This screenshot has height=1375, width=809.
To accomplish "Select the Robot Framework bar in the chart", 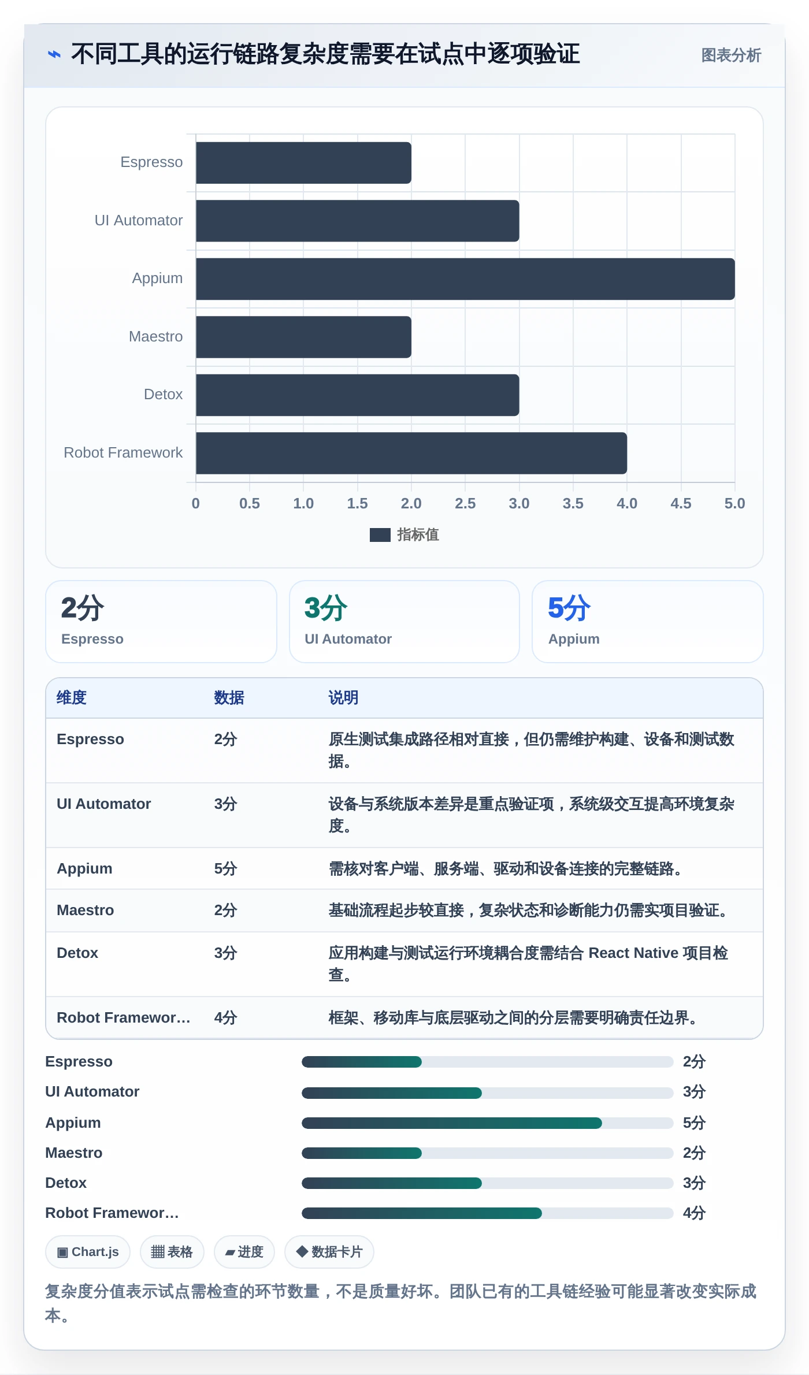I will [x=411, y=453].
